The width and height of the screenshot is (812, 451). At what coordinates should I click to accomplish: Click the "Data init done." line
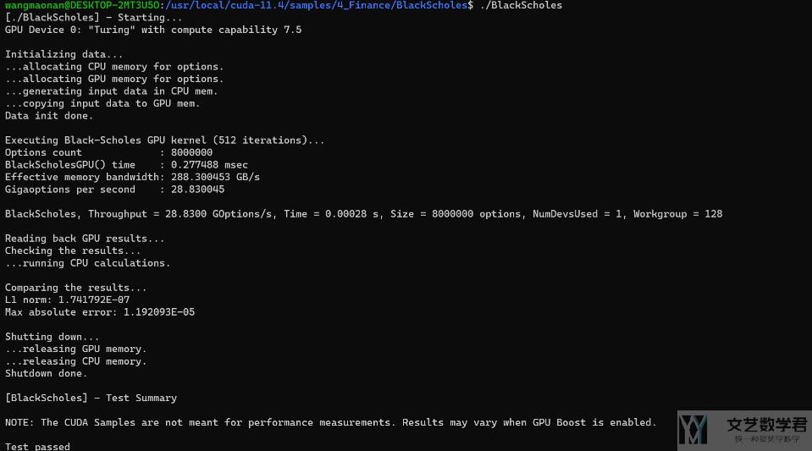pos(49,116)
